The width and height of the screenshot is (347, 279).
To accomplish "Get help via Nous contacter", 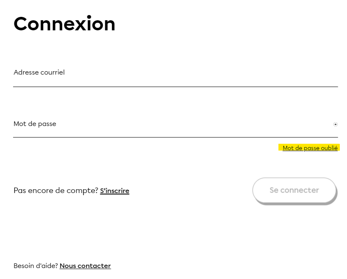I will 85,266.
